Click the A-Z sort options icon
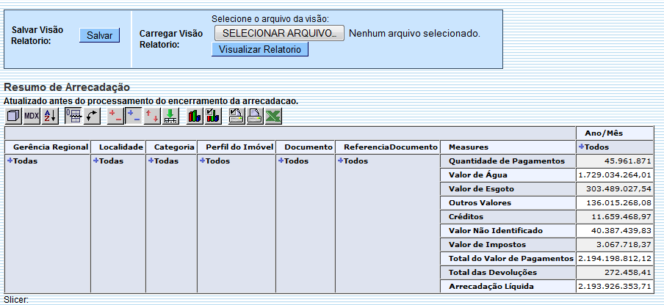The image size is (664, 305). (49, 115)
